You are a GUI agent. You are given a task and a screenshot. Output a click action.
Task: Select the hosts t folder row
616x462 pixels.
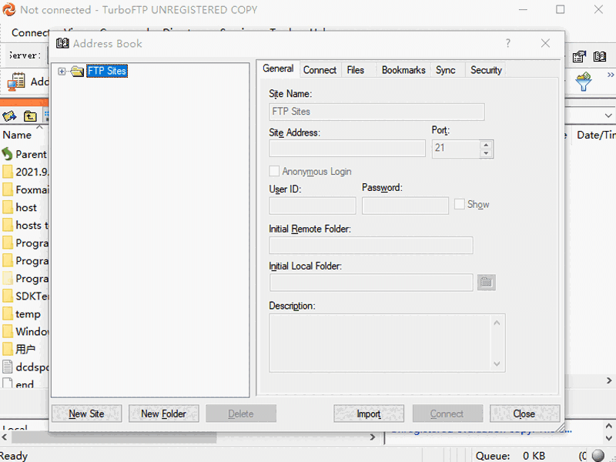25,225
